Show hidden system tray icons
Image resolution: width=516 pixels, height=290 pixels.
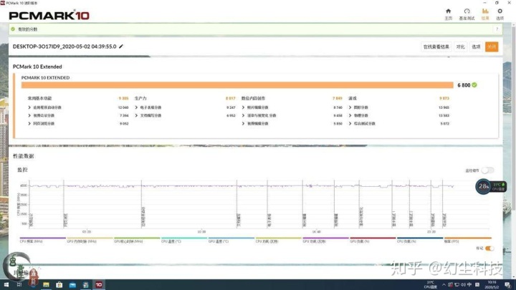[444, 285]
